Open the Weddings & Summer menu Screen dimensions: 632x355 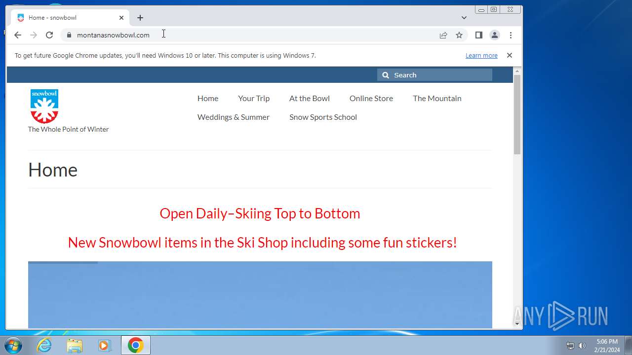point(234,117)
